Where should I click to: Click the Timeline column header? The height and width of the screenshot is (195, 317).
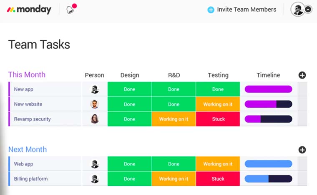coord(268,75)
